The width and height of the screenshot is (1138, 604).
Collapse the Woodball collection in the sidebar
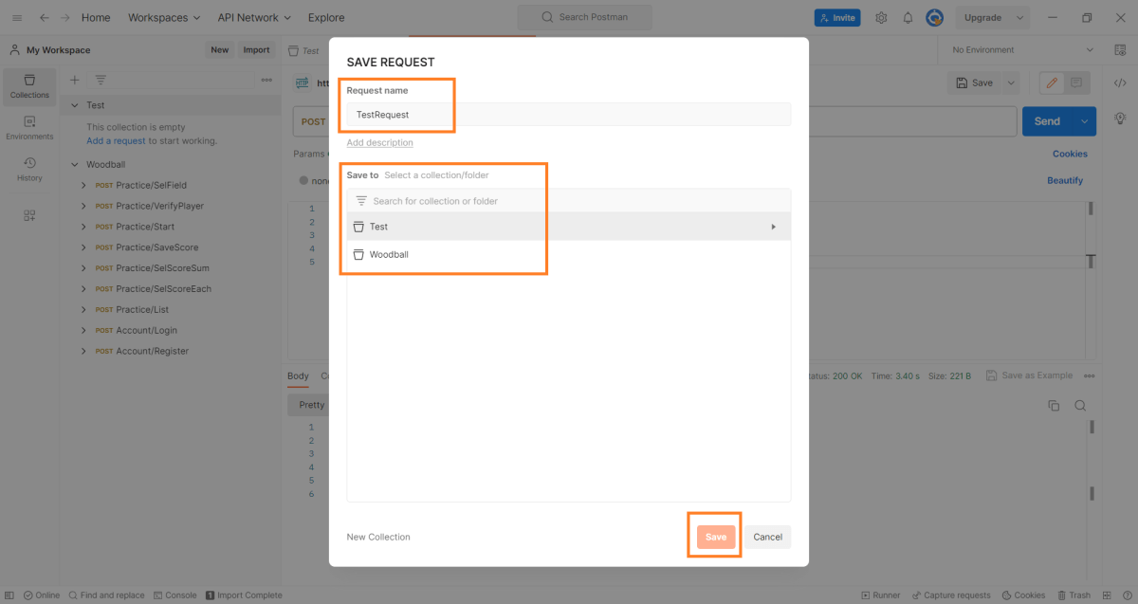click(x=74, y=164)
